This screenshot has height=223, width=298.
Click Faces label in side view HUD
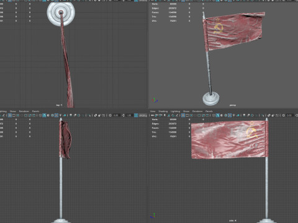pos(155,128)
